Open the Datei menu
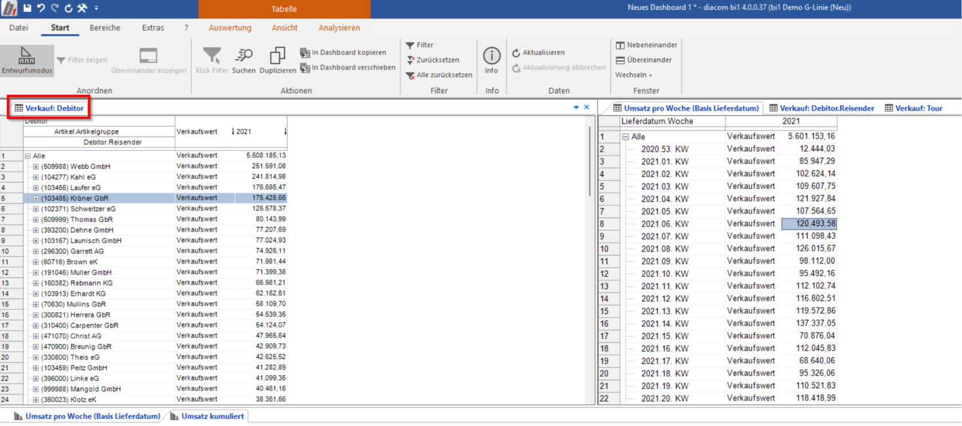Screen dimensions: 962x426 point(18,27)
